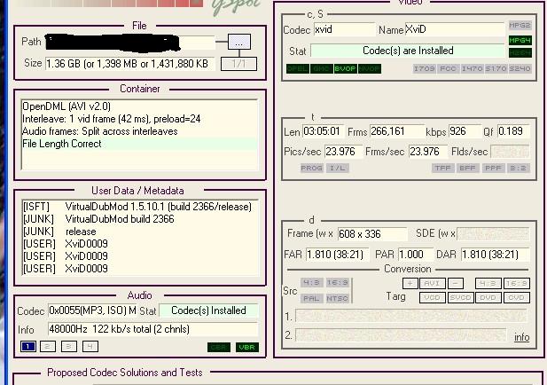Choose the Targ 4:3 button
Viewport: 547px width, 385px height.
(x=488, y=283)
